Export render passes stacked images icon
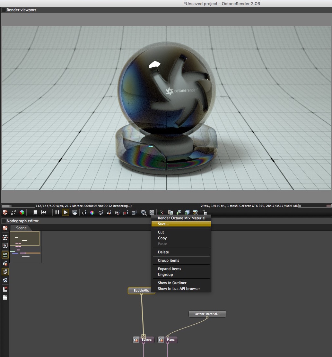Image resolution: width=332 pixels, height=357 pixels. coord(187,212)
